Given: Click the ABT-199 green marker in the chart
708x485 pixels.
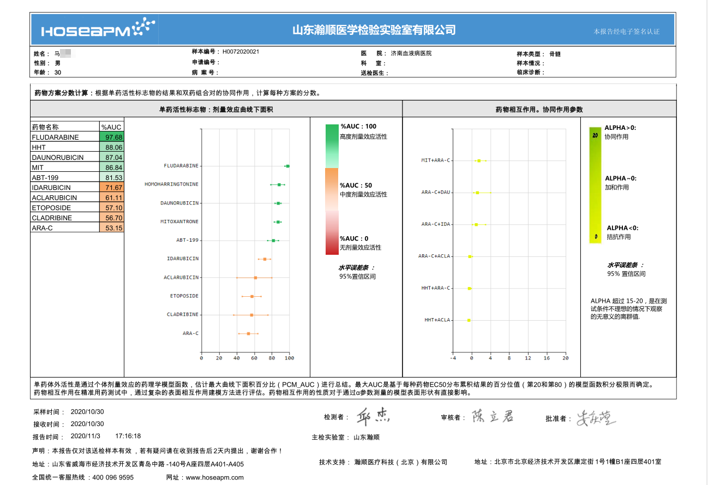Looking at the screenshot, I should (273, 241).
